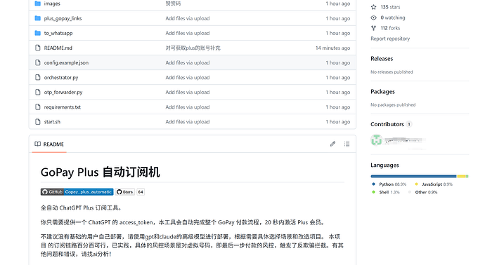Click the 'GoPay Plus' README heading
Viewport: 485px width, 265px height.
(x=101, y=172)
